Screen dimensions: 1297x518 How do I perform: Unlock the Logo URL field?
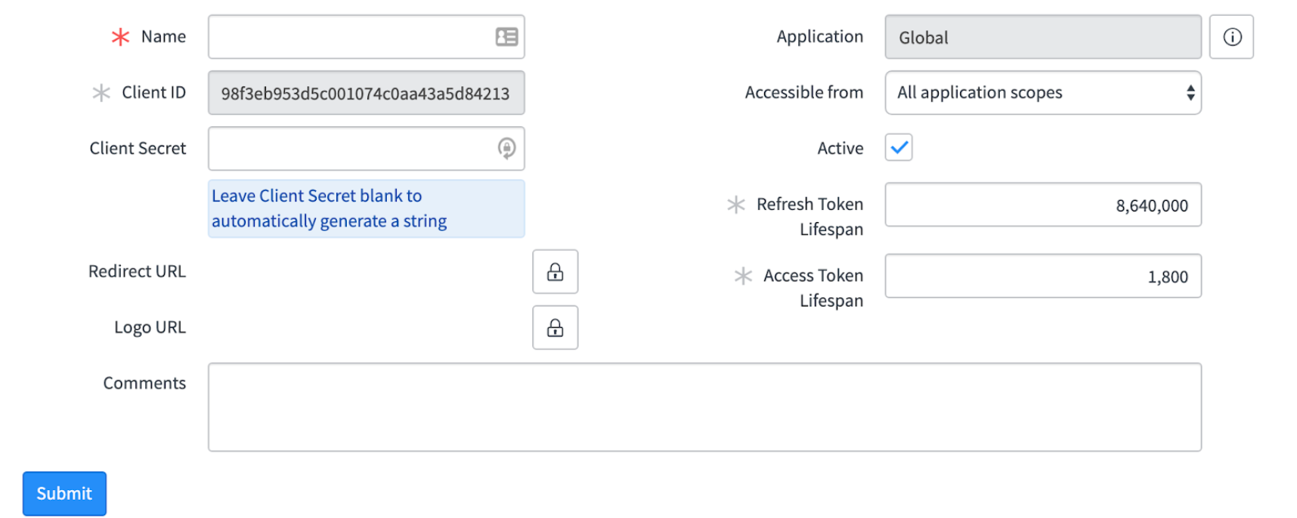click(x=555, y=328)
